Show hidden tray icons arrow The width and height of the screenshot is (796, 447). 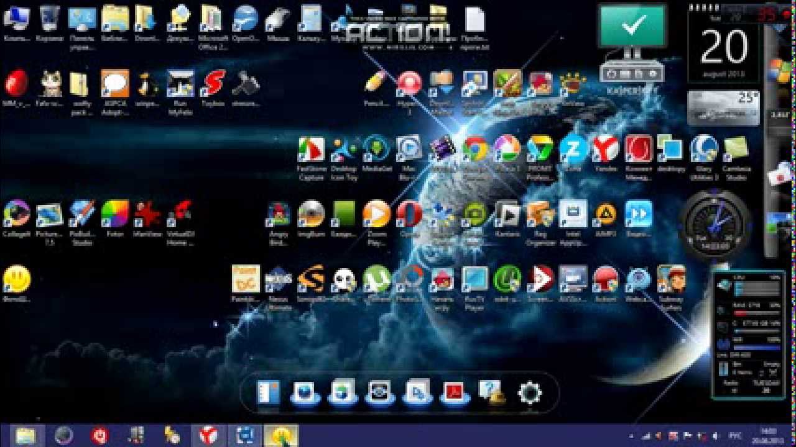click(x=631, y=436)
